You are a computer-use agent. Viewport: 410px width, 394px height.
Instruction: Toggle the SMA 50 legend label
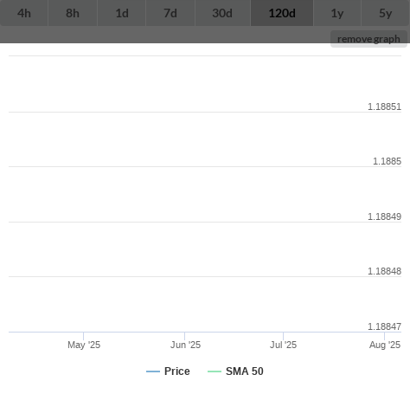[x=245, y=371]
